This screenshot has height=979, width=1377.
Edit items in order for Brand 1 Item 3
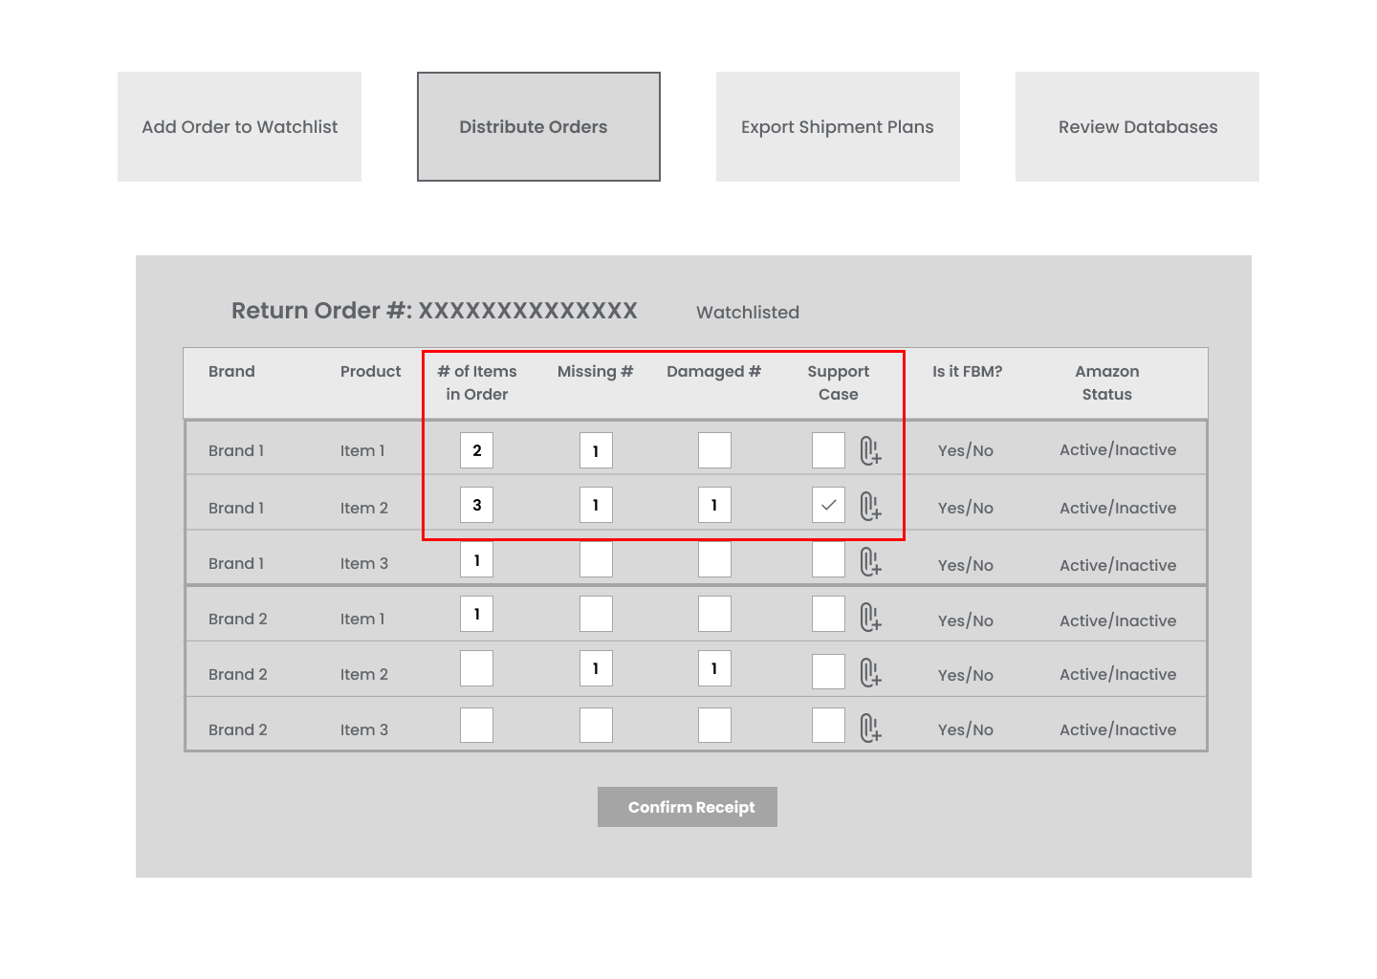coord(476,559)
